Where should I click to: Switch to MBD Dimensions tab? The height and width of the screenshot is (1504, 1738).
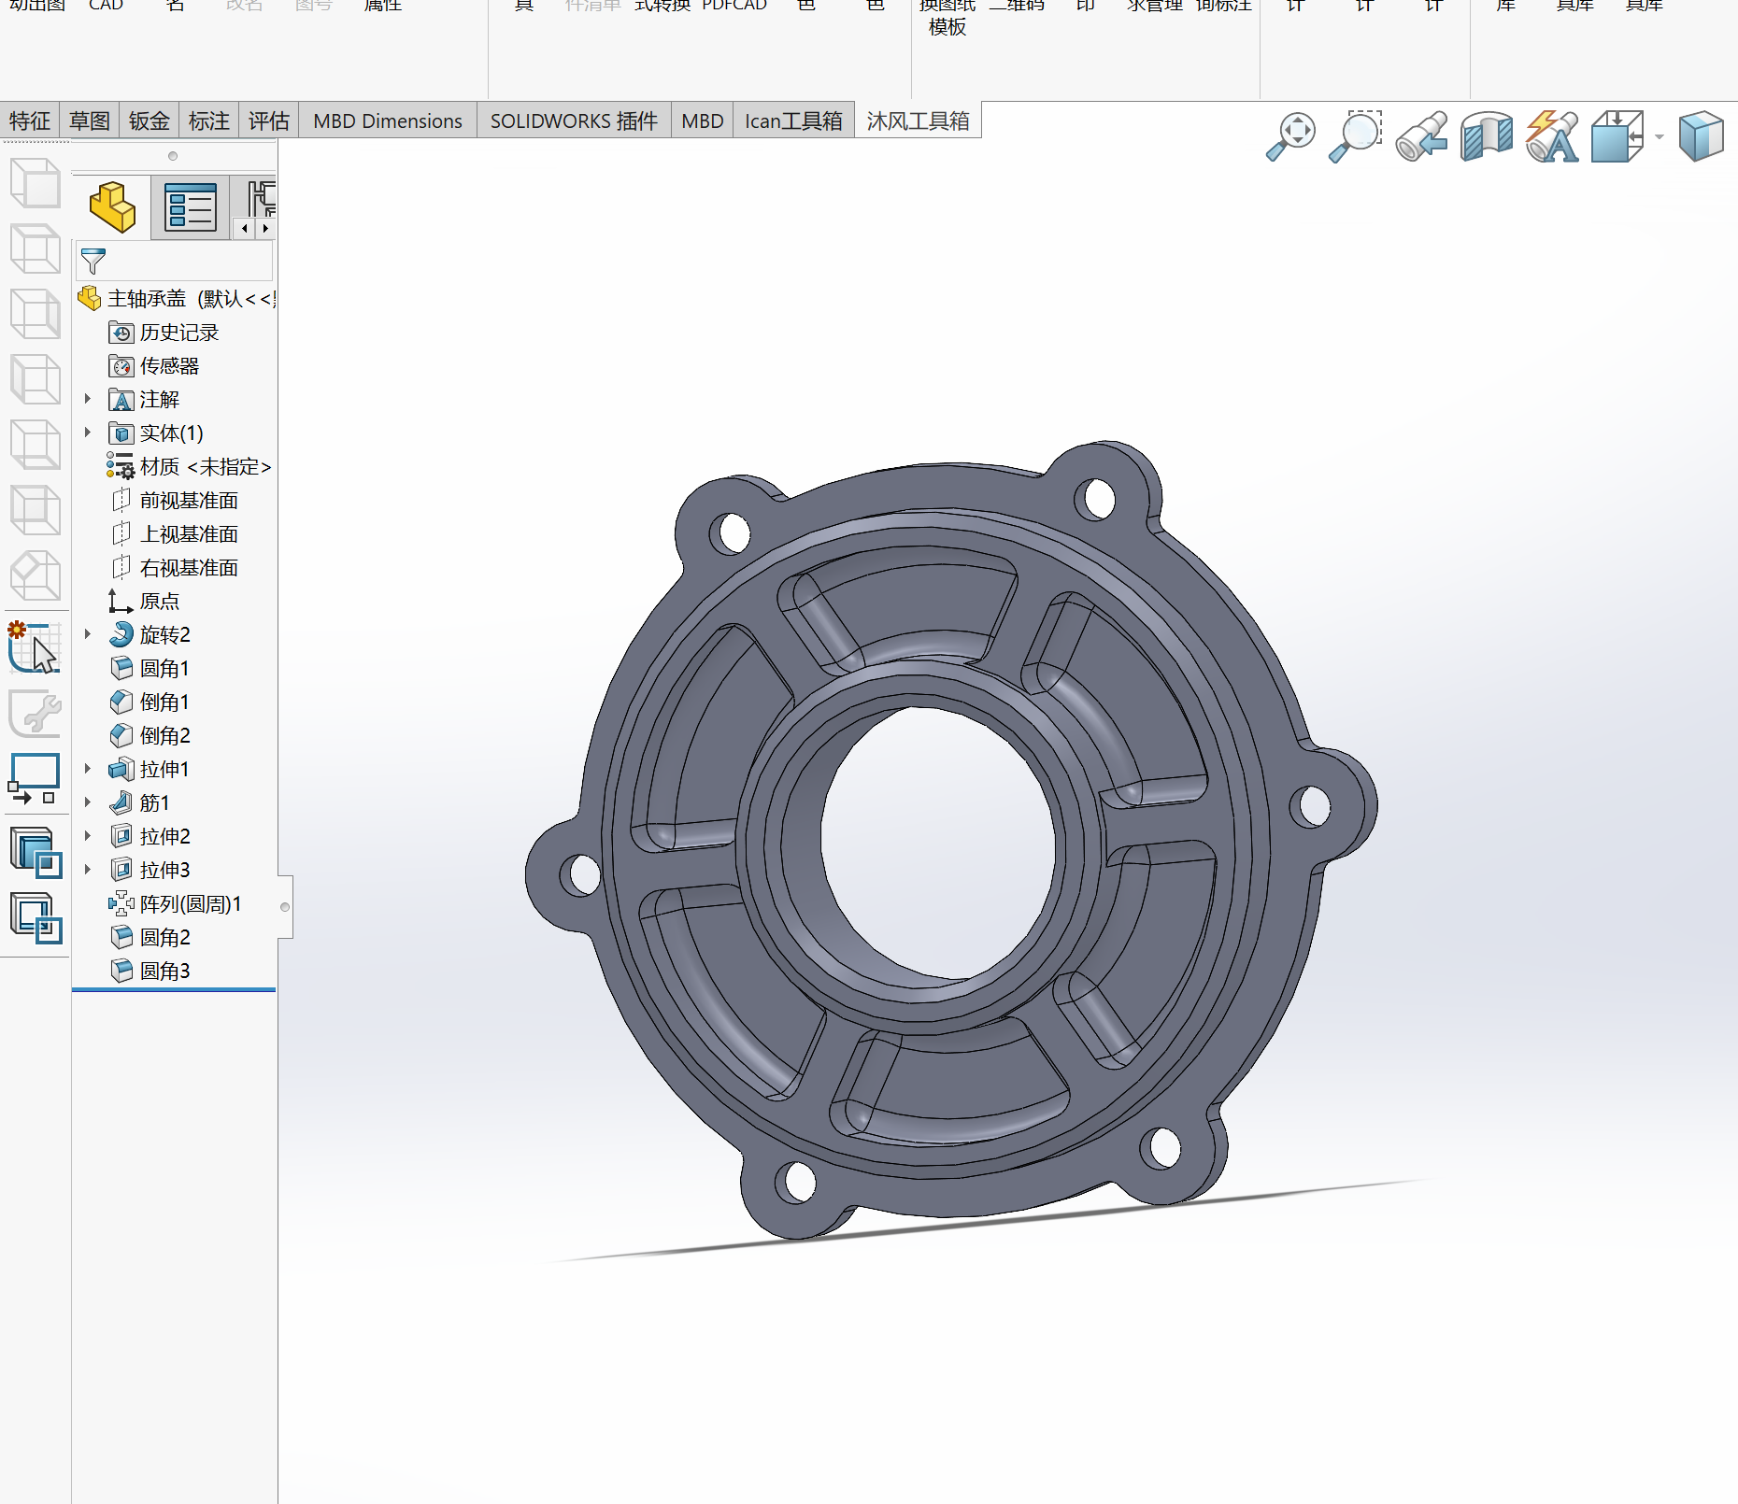click(x=388, y=121)
